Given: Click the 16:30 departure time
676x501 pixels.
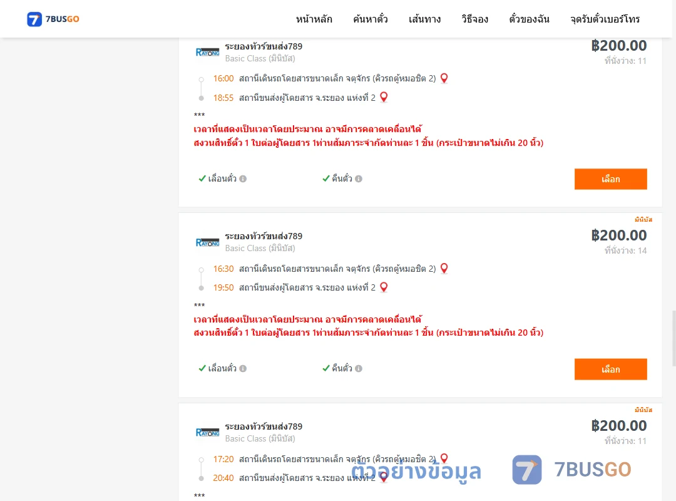Looking at the screenshot, I should tap(223, 269).
